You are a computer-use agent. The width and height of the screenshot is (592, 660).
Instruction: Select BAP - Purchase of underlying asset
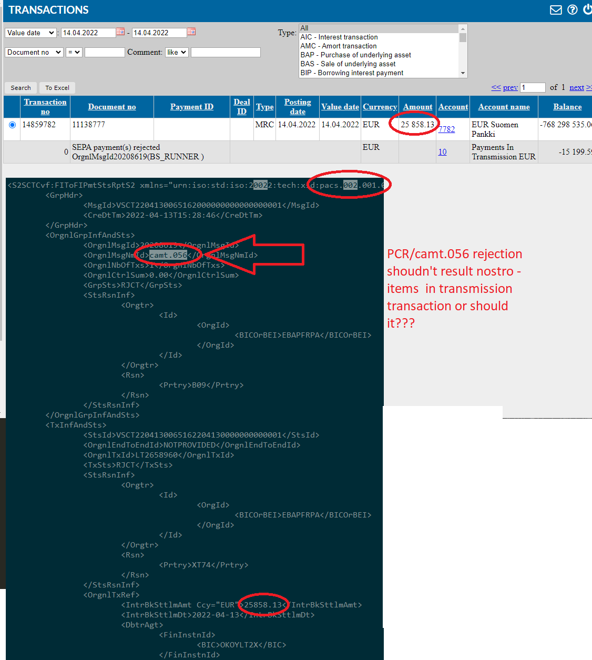point(356,55)
